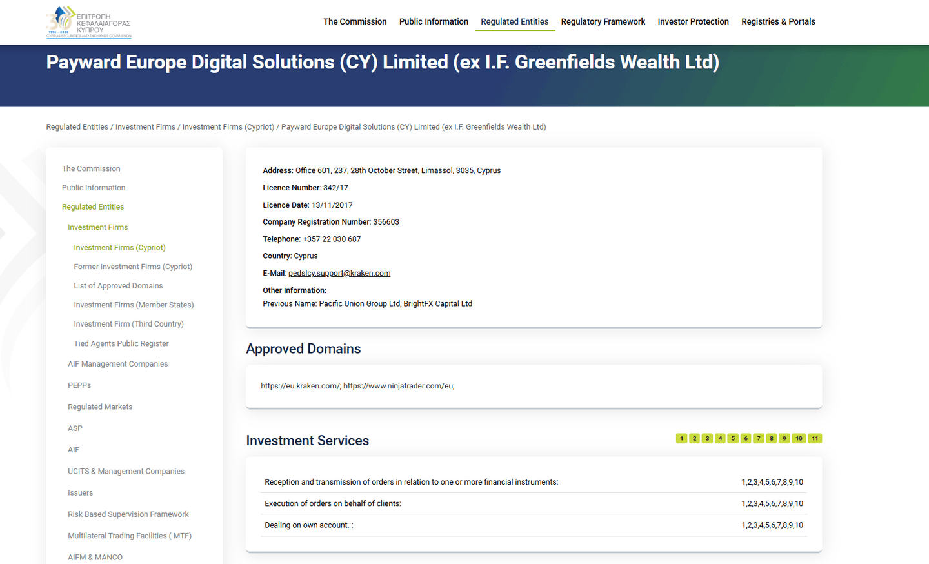Open UCITS & Management Companies sidebar item
929x564 pixels.
126,472
